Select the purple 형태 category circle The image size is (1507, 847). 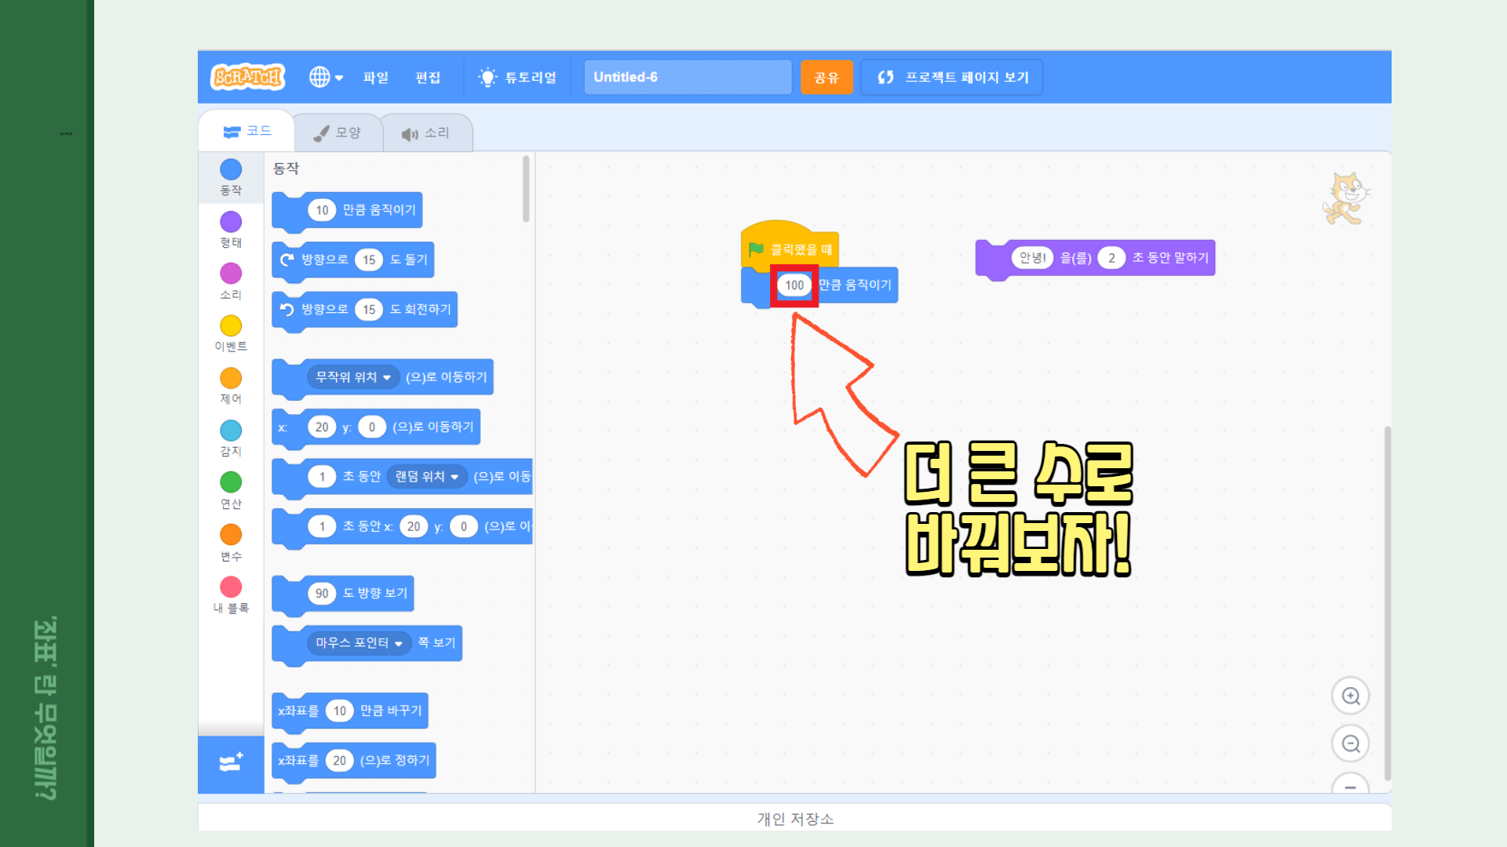pyautogui.click(x=231, y=222)
